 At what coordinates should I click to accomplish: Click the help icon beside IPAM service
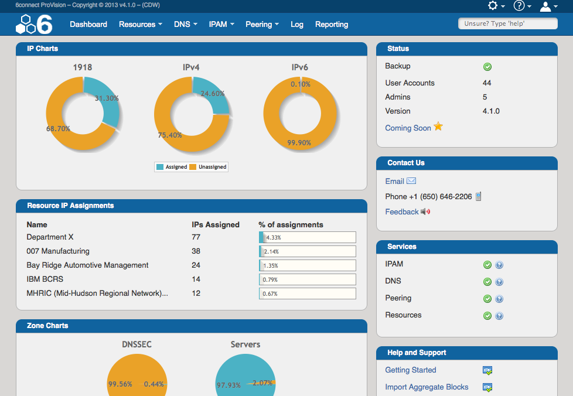click(499, 265)
